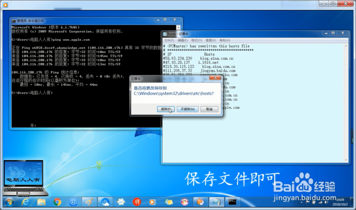
Task: Open the Paint palette app on taskbar
Action: [x=89, y=202]
